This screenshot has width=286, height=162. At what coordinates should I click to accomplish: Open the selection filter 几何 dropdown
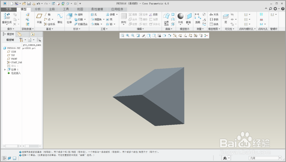[280, 158]
